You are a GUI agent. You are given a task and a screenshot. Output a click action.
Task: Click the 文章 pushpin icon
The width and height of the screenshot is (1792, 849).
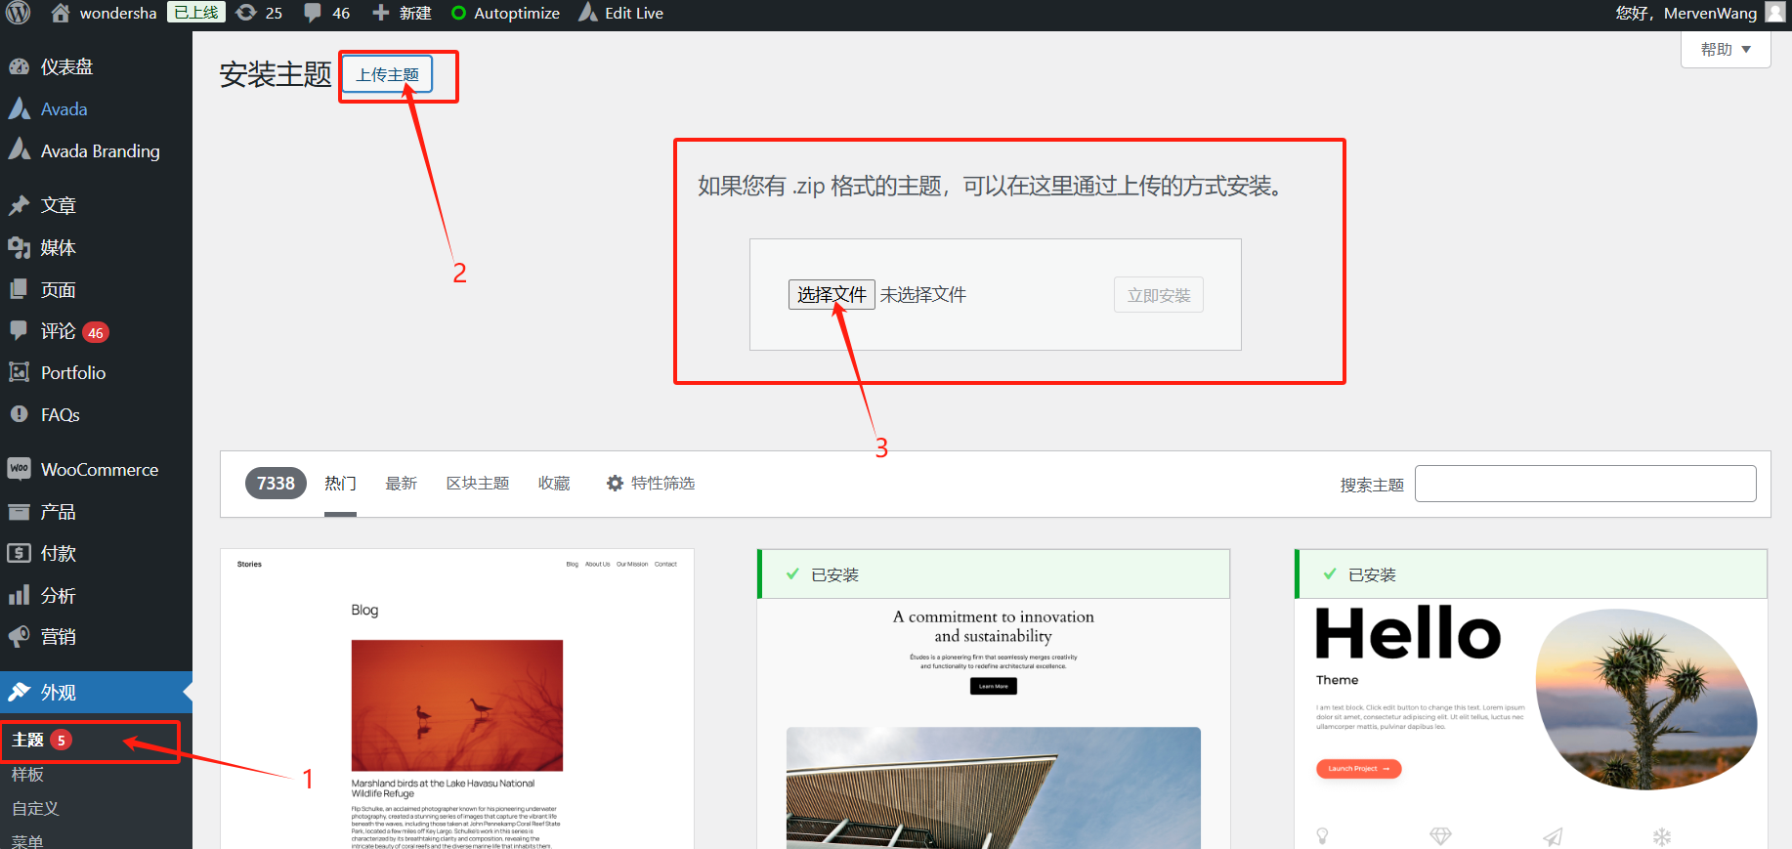click(x=19, y=205)
